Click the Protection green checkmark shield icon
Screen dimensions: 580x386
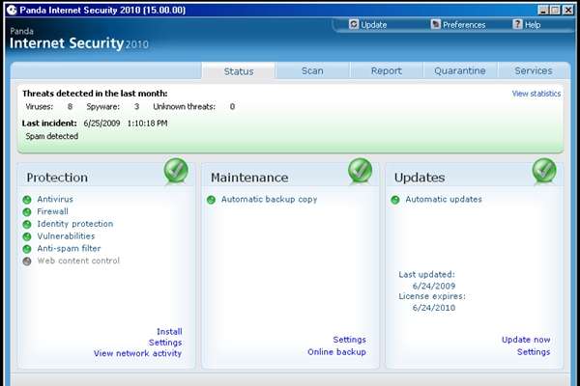(176, 171)
